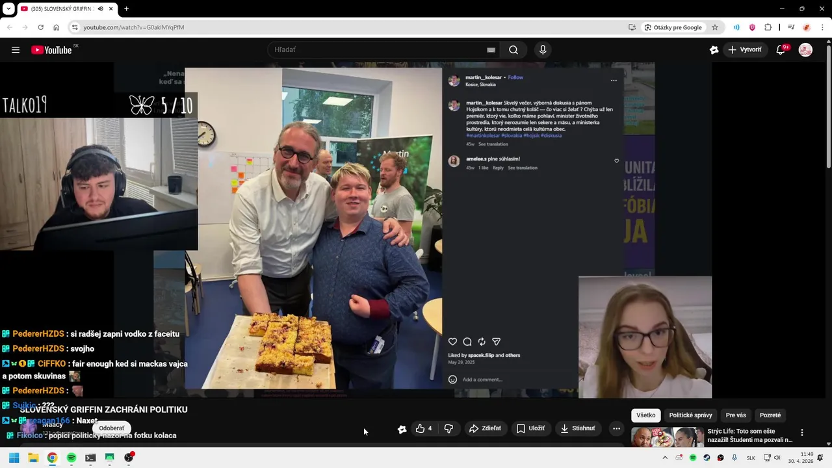Click the Zdieľať share button
The height and width of the screenshot is (468, 832).
pos(485,428)
